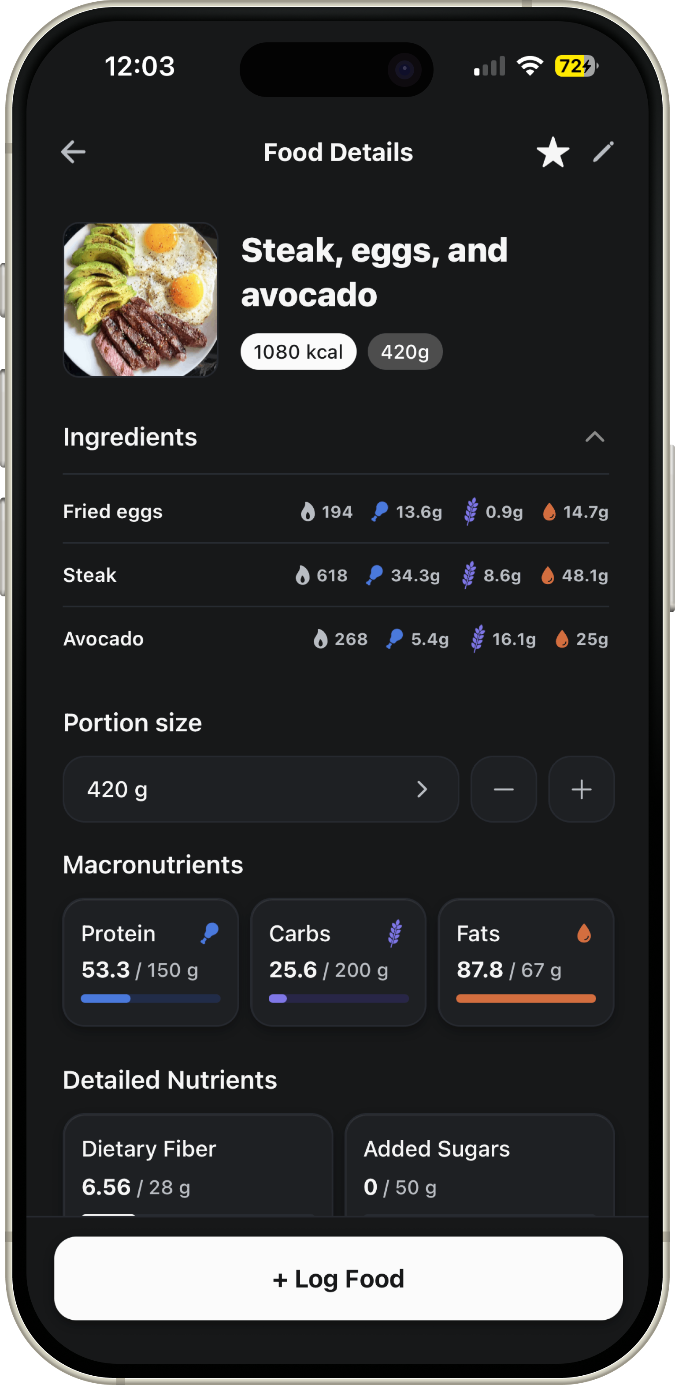The height and width of the screenshot is (1385, 675).
Task: Tap the steak and eggs food photo
Action: (141, 300)
